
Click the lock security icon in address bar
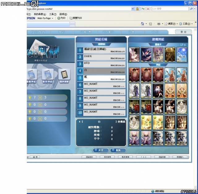(137, 9)
